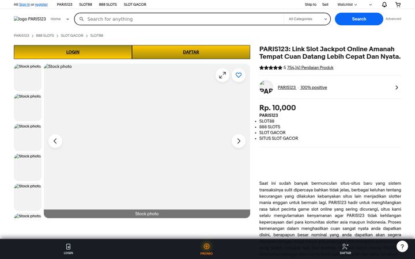
Task: Click Ship to in the header
Action: click(x=311, y=5)
